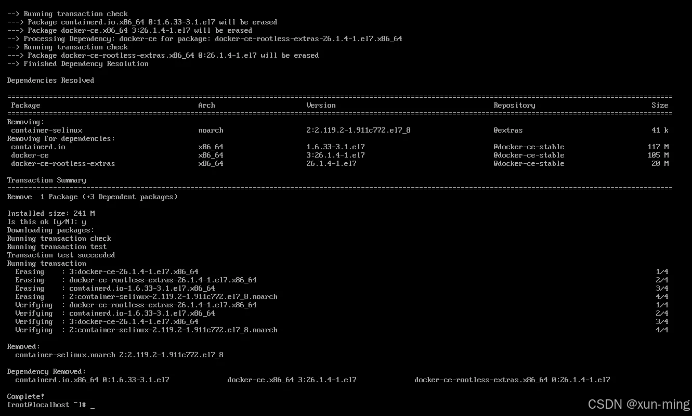Screen dimensions: 692x416
Task: Click the Verifying containerd.io line
Action: (115, 313)
